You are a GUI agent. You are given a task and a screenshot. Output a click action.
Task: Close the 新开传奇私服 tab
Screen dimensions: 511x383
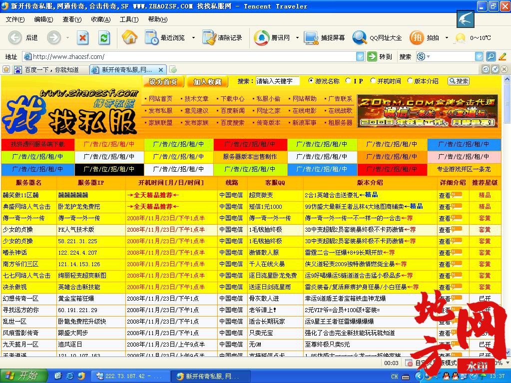(x=161, y=70)
